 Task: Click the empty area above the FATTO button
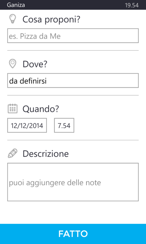tap(73, 212)
